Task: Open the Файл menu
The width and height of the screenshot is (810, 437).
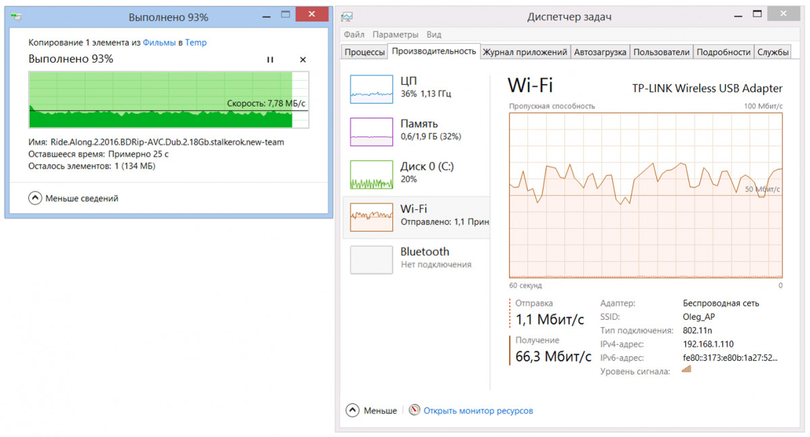Action: (x=354, y=34)
